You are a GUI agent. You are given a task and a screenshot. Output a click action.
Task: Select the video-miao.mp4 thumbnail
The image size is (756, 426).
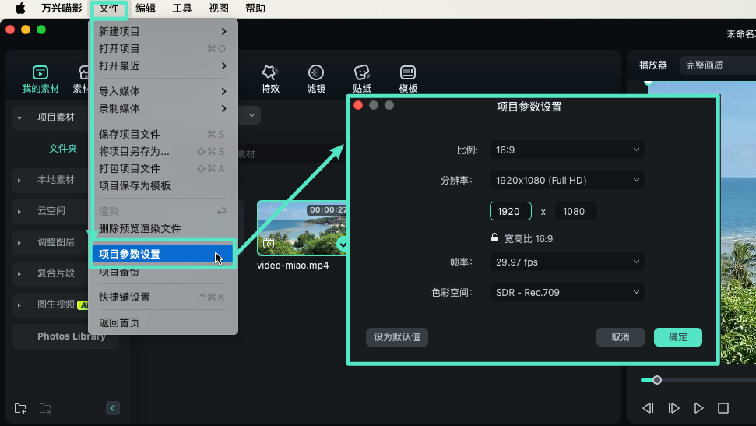pyautogui.click(x=302, y=227)
